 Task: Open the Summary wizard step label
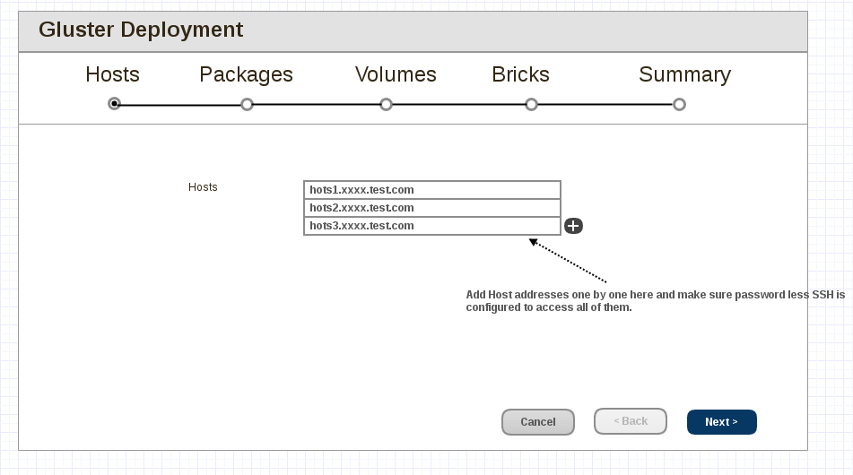point(684,75)
